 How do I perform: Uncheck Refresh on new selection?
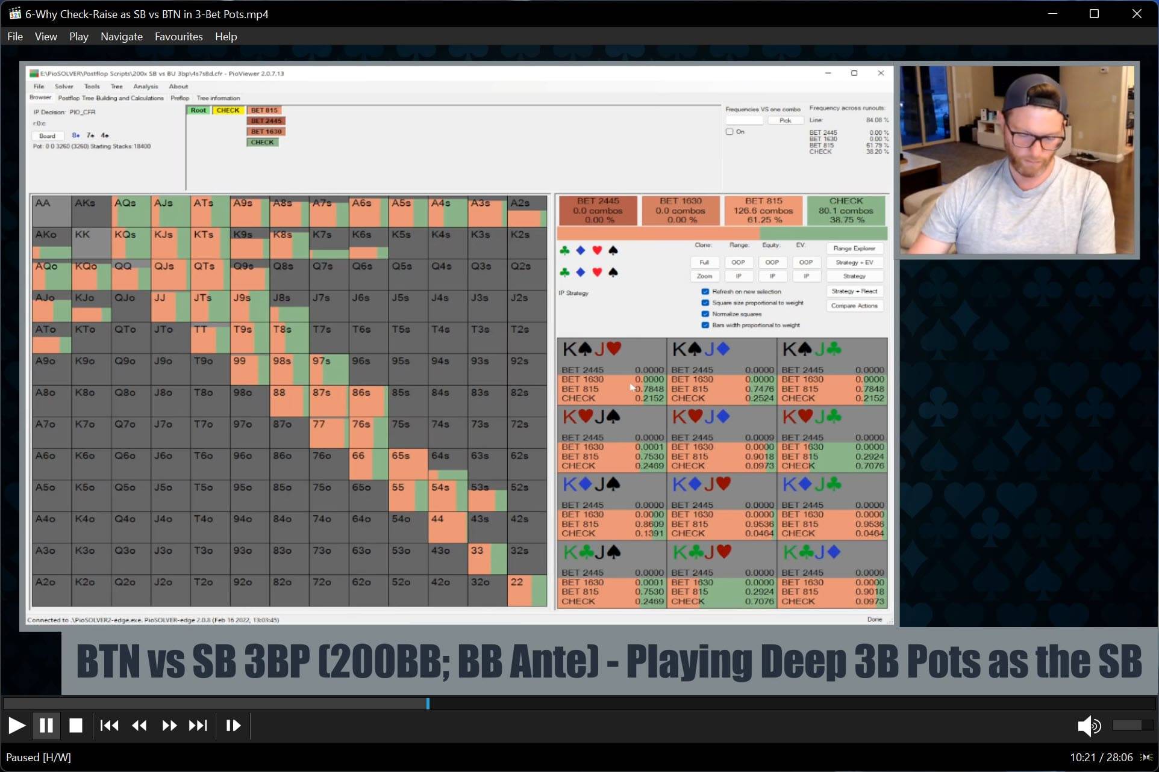click(705, 291)
